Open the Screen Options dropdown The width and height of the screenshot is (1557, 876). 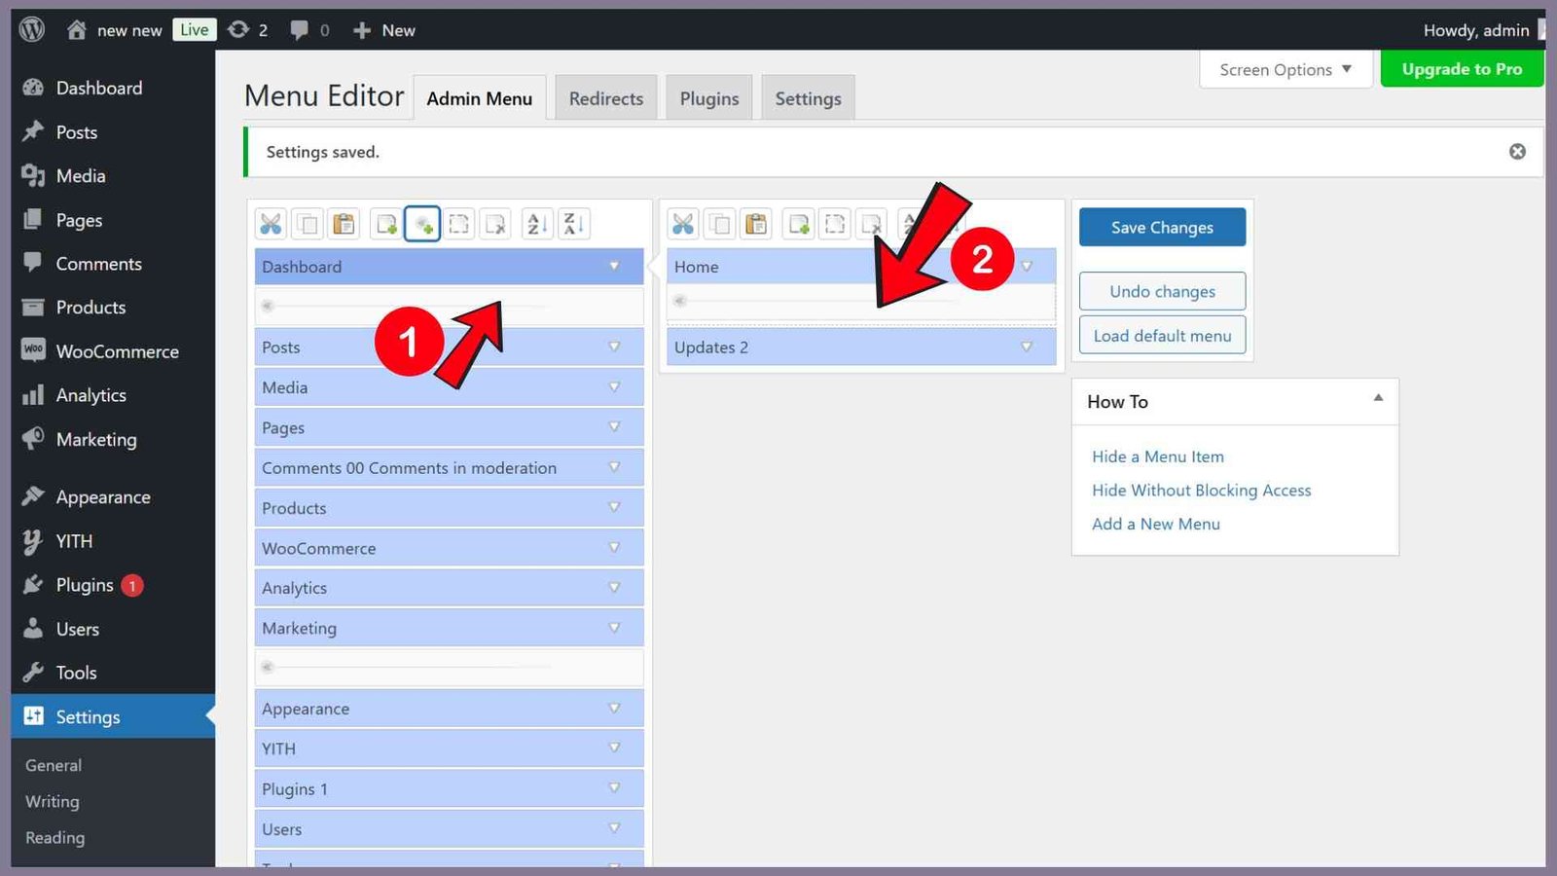1285,69
